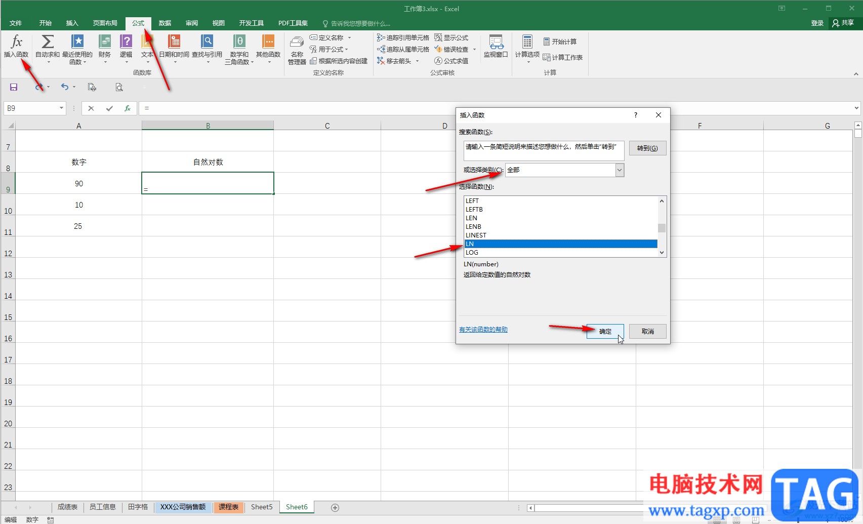Switch to the Data tab
Viewport: 863px width, 524px height.
(165, 23)
